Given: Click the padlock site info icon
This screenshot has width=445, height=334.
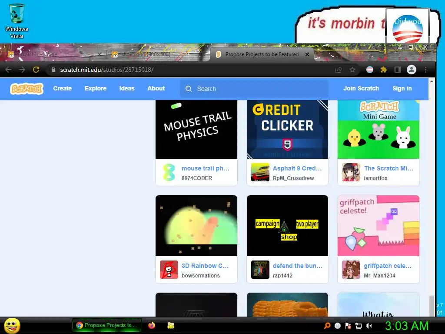Looking at the screenshot, I should click(x=53, y=70).
